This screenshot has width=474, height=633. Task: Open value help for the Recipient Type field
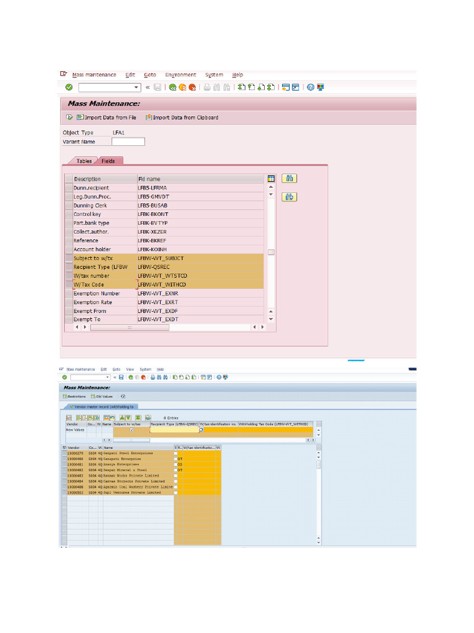click(x=201, y=430)
